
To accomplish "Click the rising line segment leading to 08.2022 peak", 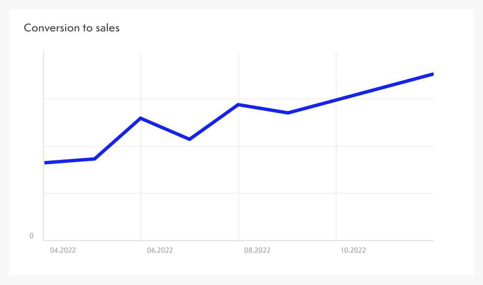I will tap(215, 121).
